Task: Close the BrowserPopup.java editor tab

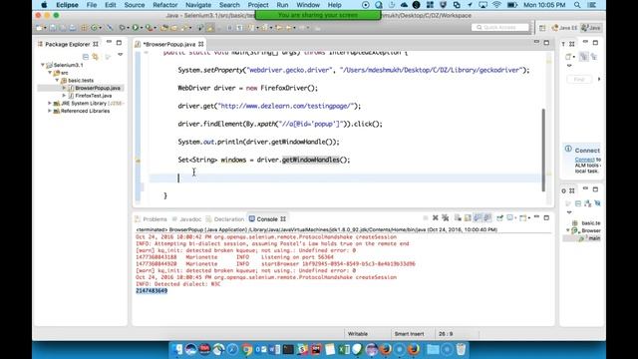Action: pos(201,44)
